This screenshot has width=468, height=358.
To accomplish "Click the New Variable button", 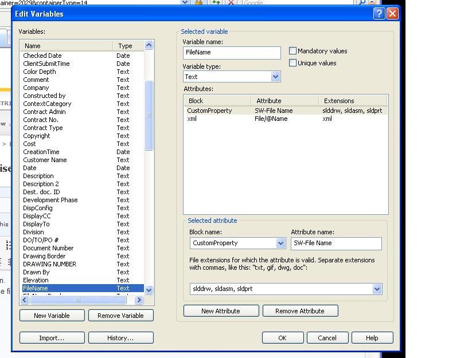I will (52, 316).
